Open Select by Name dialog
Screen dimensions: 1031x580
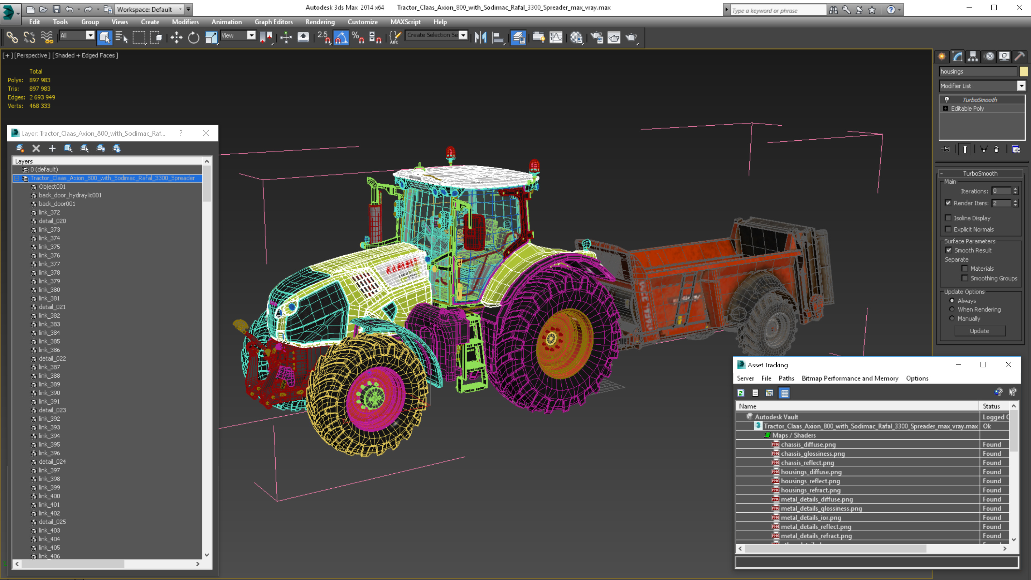121,37
